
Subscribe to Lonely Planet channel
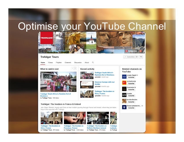(131, 77)
